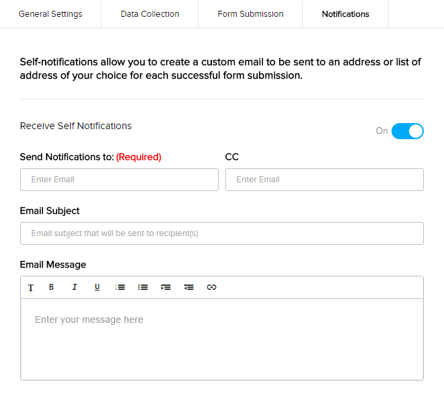The image size is (444, 417).
Task: Apply italic formatting in the message editor
Action: [74, 287]
